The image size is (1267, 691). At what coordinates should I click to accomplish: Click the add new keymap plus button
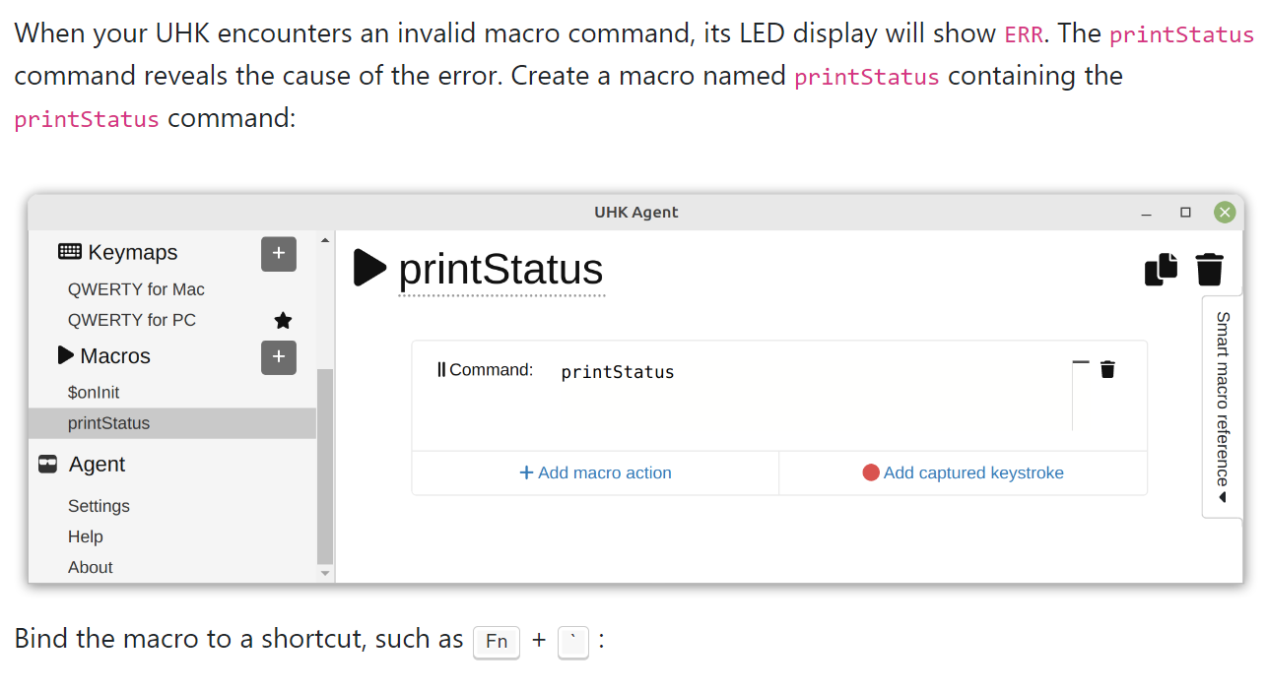pos(279,254)
